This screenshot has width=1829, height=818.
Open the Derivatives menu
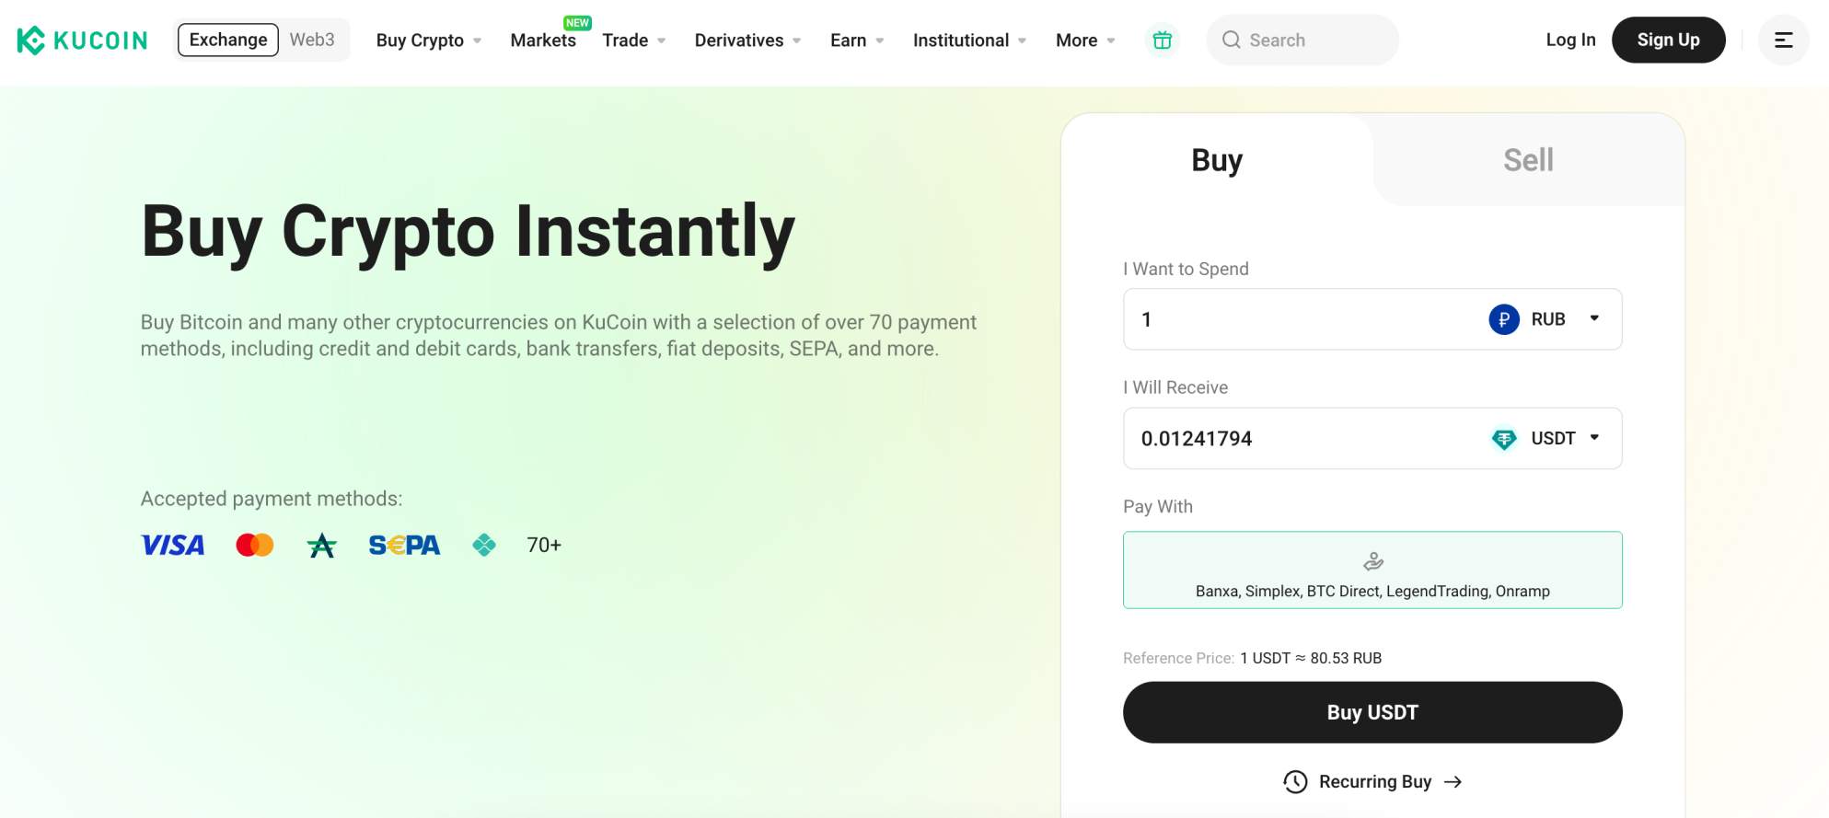[747, 40]
